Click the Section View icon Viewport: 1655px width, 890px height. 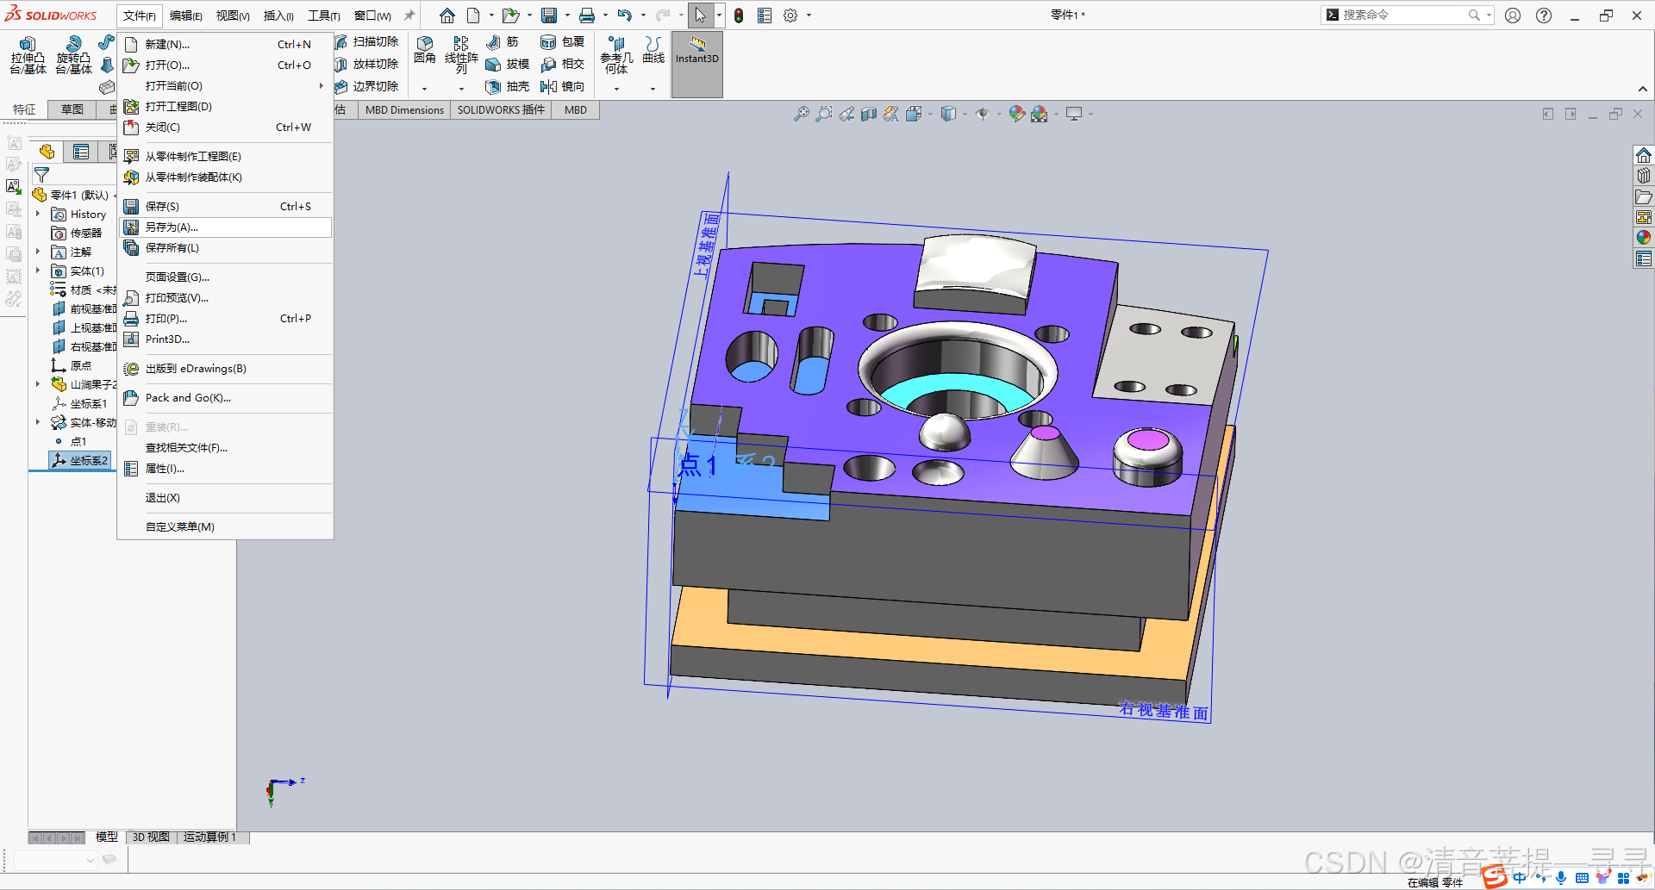point(869,114)
